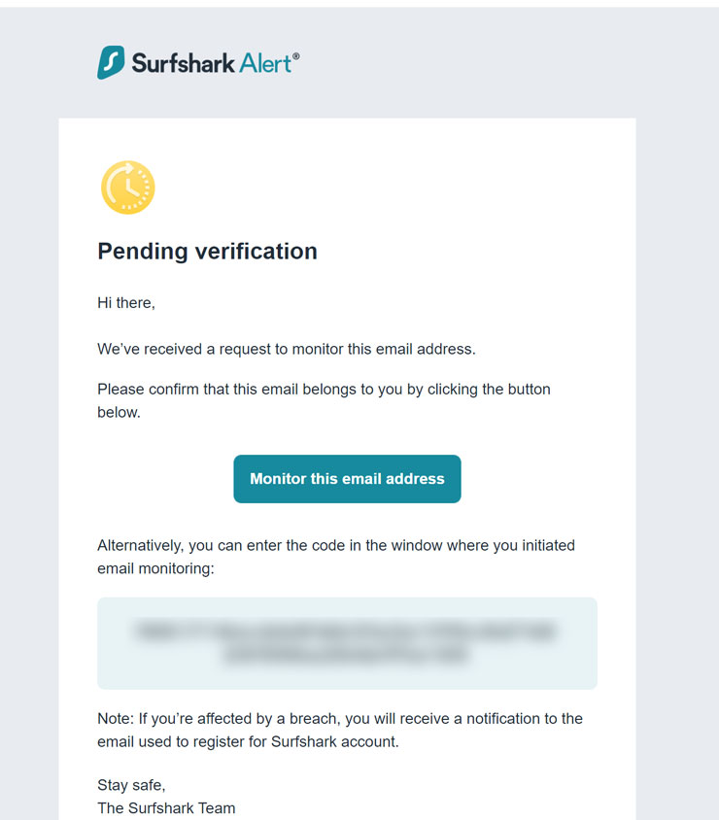Click the yellow pending clock icon
The height and width of the screenshot is (820, 719).
click(127, 188)
